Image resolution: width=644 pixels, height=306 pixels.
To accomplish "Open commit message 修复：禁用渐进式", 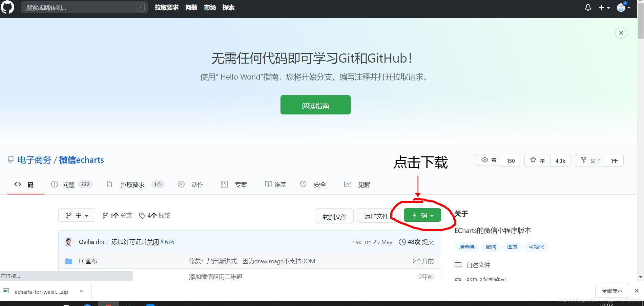I will pos(252,261).
